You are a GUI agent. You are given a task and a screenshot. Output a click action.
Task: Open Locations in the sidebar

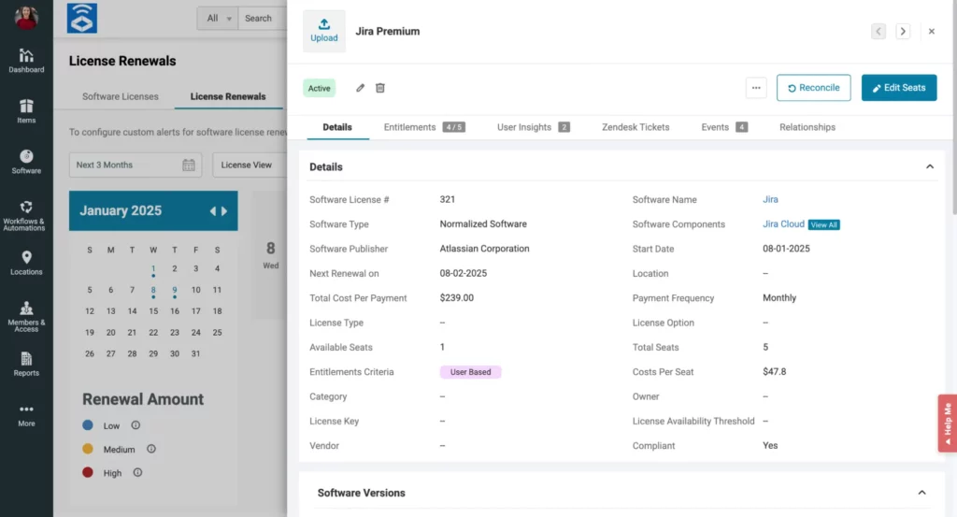[26, 263]
